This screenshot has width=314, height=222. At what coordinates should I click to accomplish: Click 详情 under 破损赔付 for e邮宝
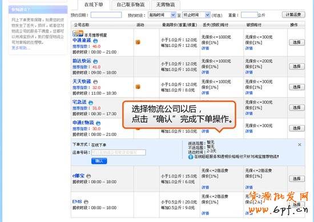point(249,187)
